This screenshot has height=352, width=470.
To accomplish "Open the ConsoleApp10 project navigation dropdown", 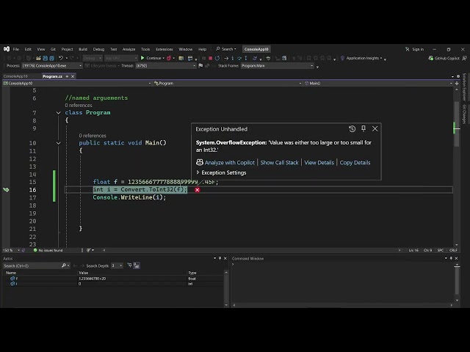I will (x=76, y=83).
